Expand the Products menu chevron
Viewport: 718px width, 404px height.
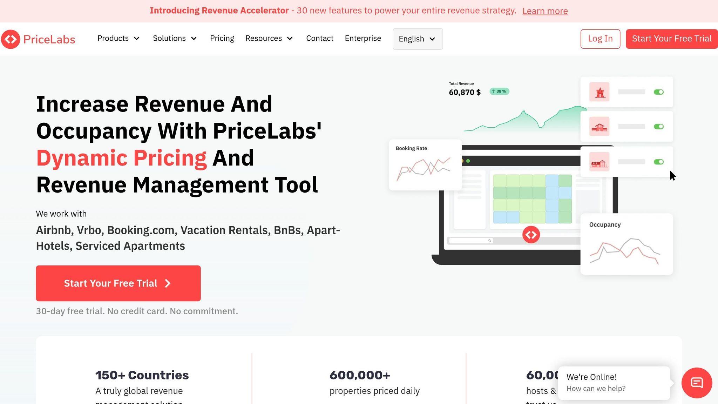click(x=137, y=39)
